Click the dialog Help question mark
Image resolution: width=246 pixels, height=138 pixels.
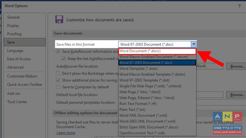pyautogui.click(x=239, y=6)
